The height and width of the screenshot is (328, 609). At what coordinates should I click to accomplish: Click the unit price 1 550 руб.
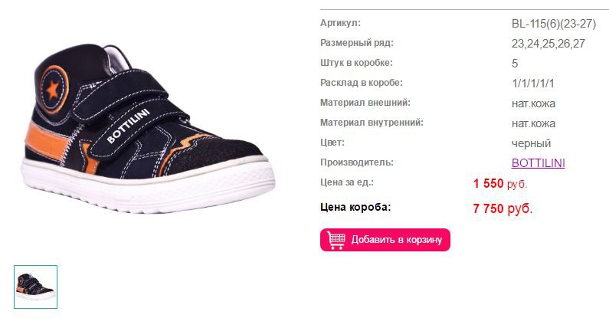pos(500,183)
